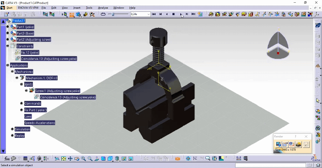Select Mechanism.1, DOF=0 in tree
The image size is (322, 168).
click(x=42, y=78)
